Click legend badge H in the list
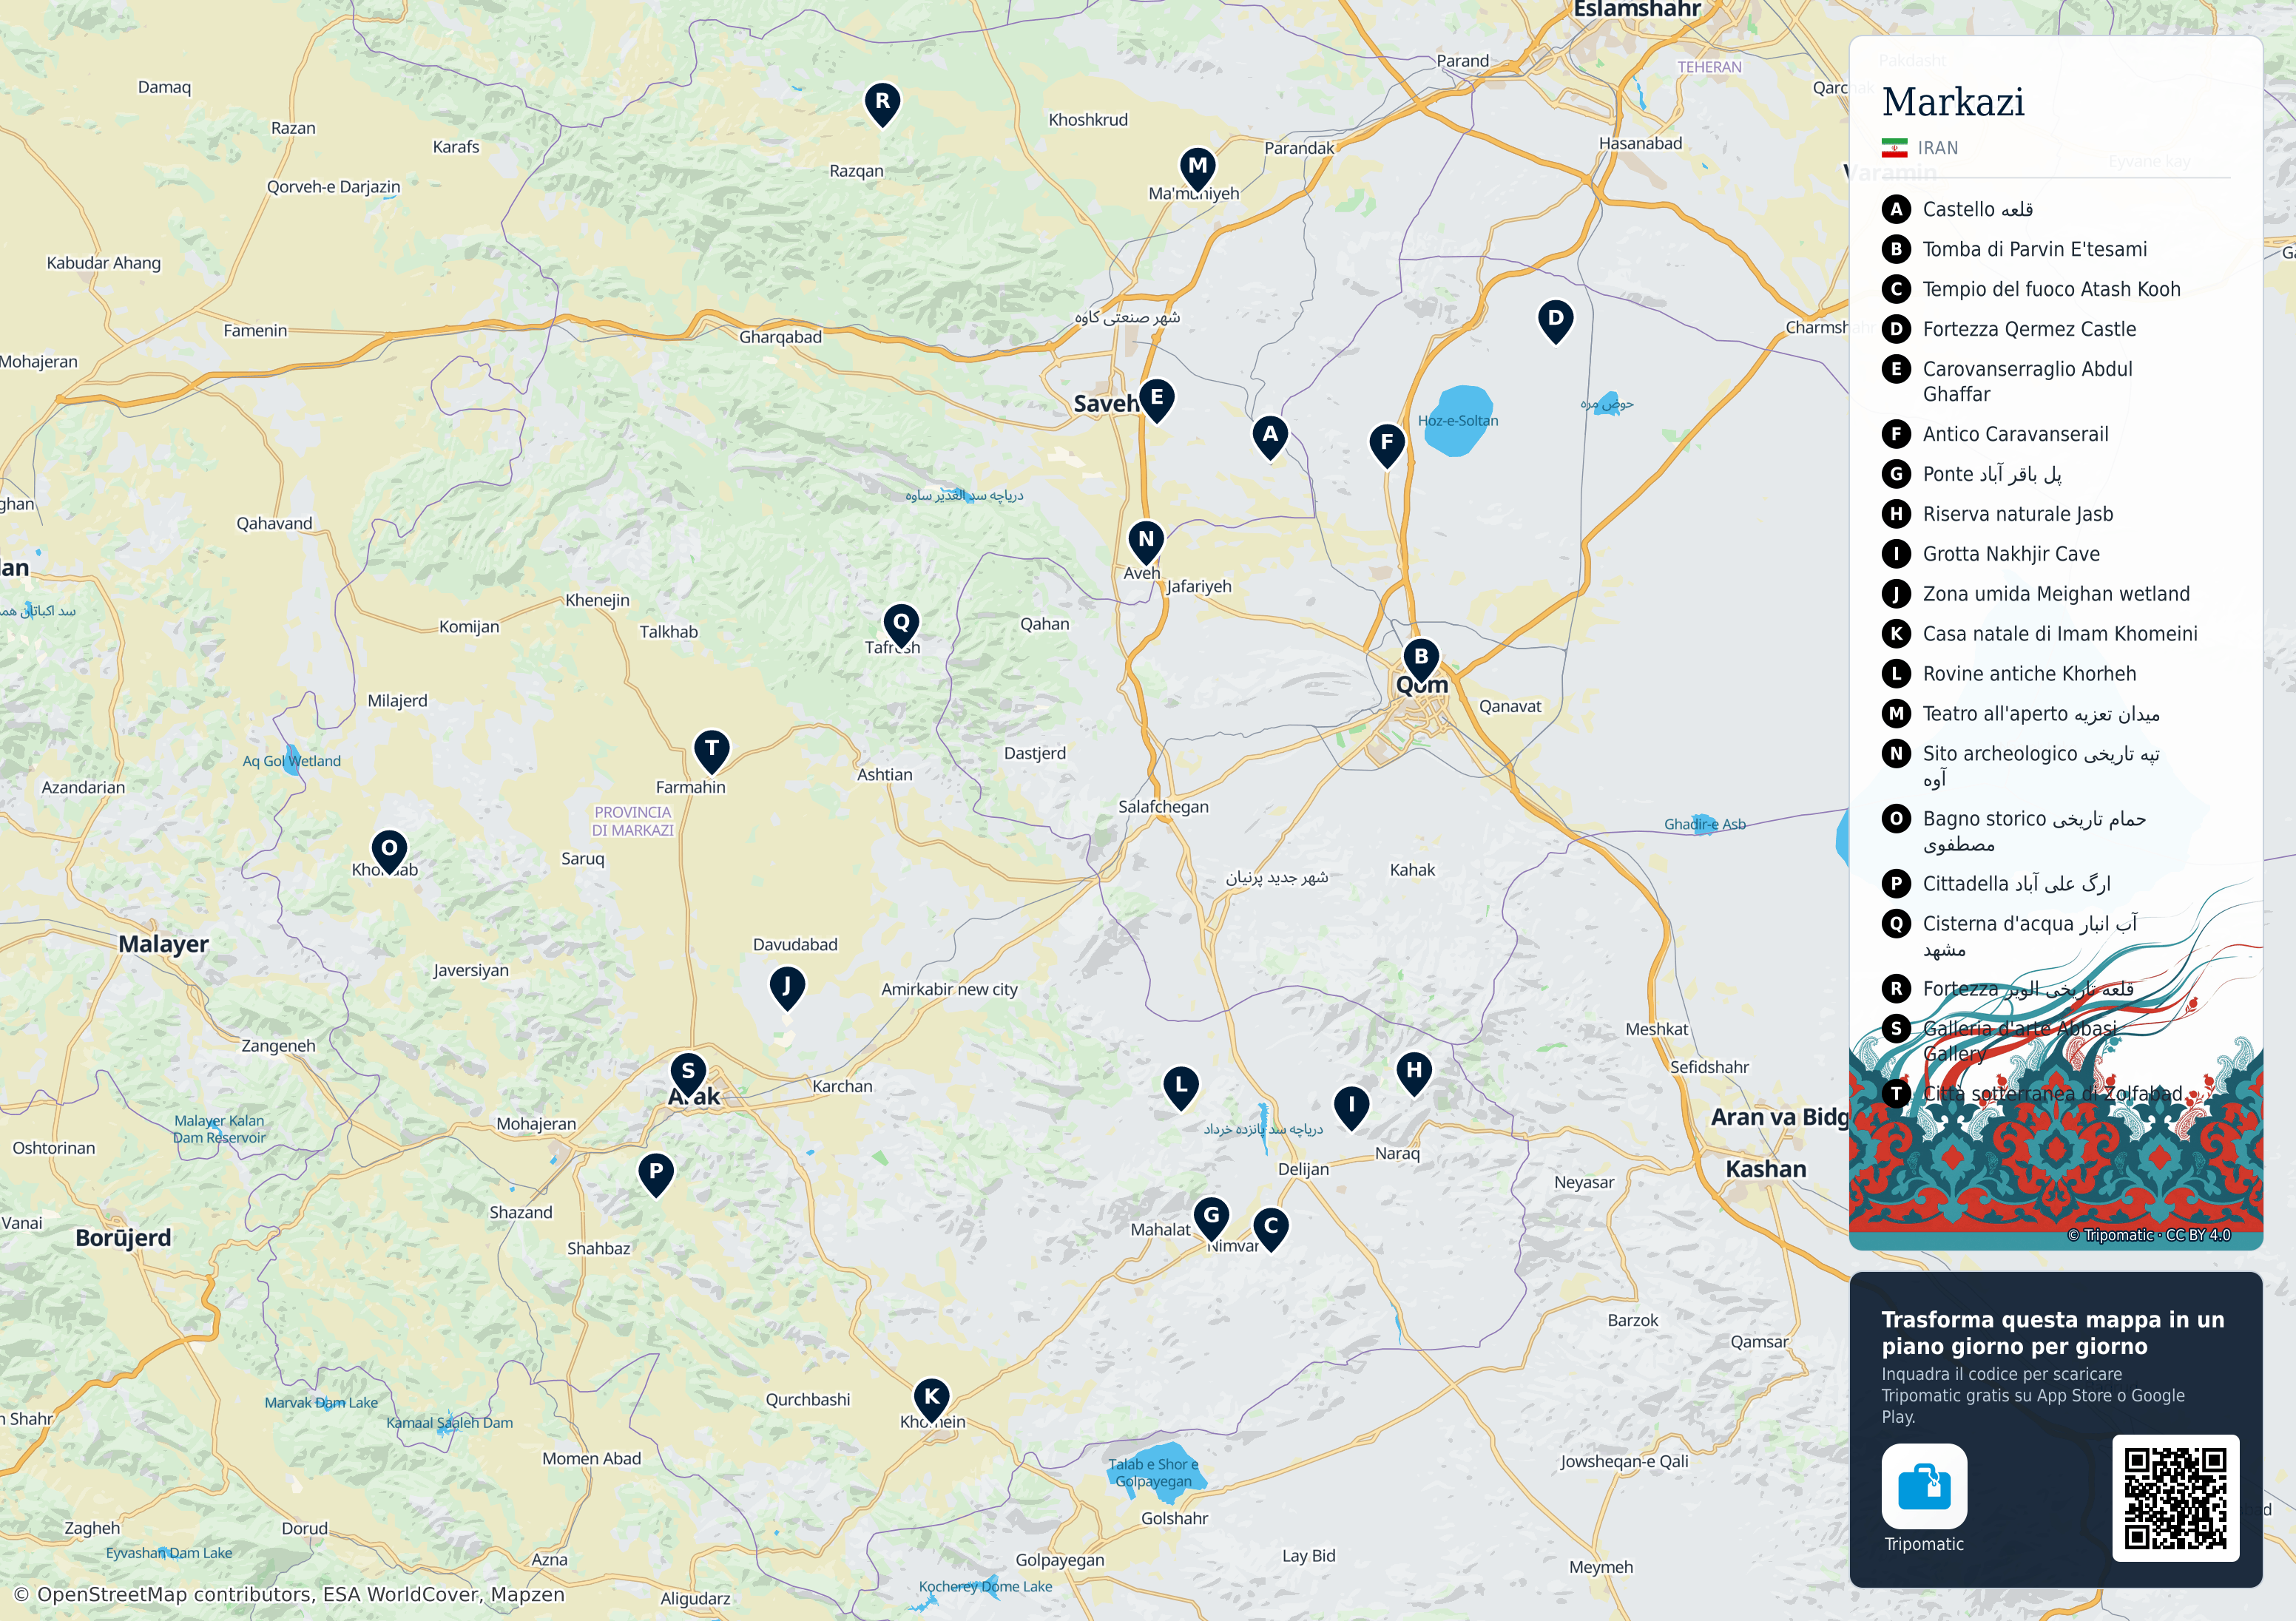Screen dimensions: 2296x1621 click(x=1896, y=514)
